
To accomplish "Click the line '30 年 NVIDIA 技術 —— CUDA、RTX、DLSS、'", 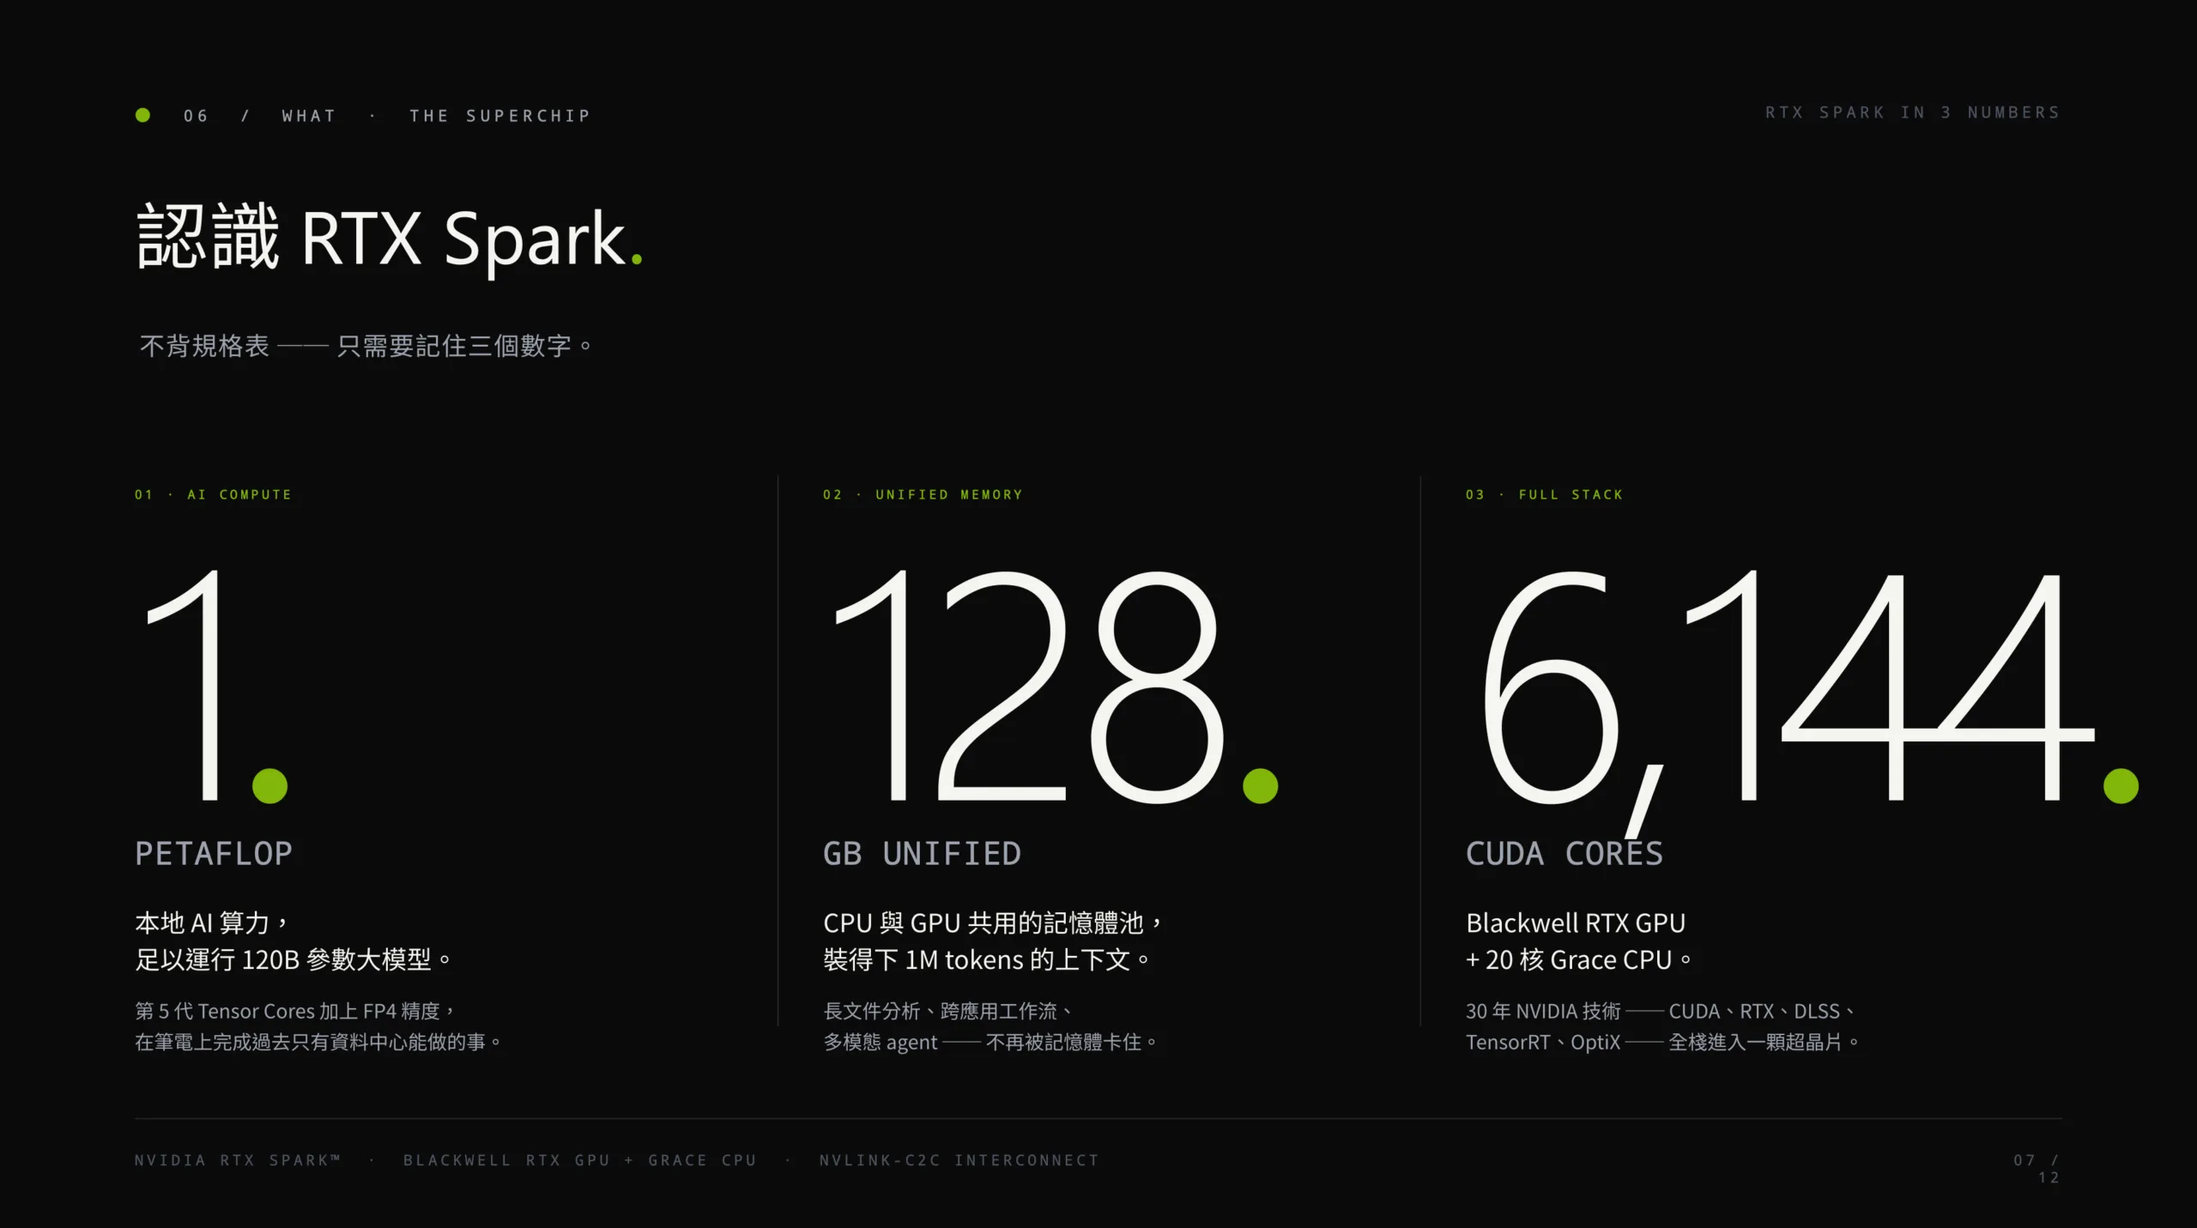I will pyautogui.click(x=1661, y=1011).
